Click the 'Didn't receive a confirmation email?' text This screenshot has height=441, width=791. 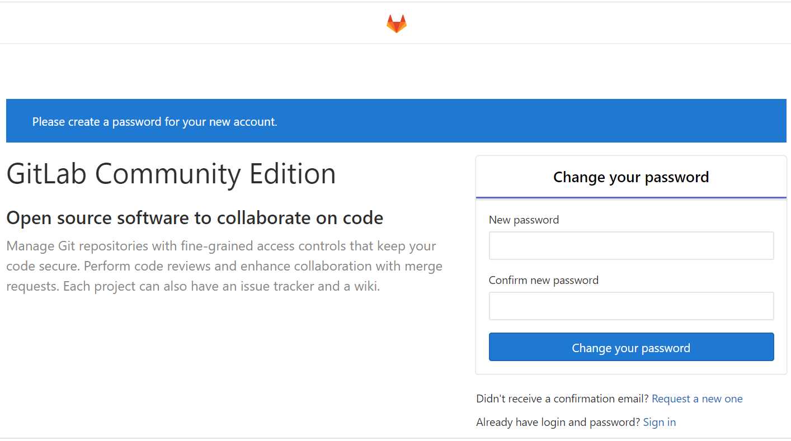click(562, 399)
